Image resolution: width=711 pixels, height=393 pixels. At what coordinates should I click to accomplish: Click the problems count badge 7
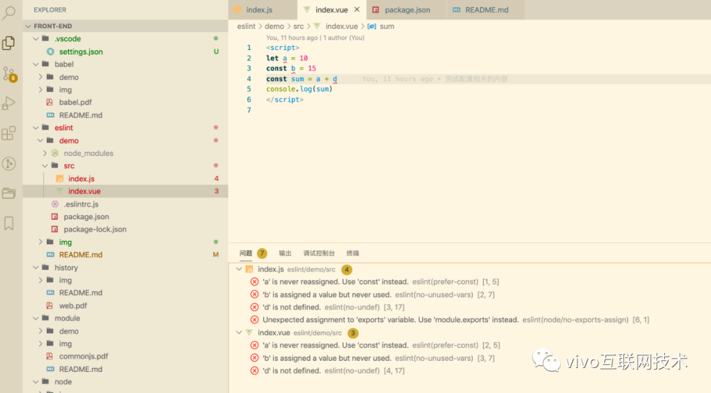[262, 253]
